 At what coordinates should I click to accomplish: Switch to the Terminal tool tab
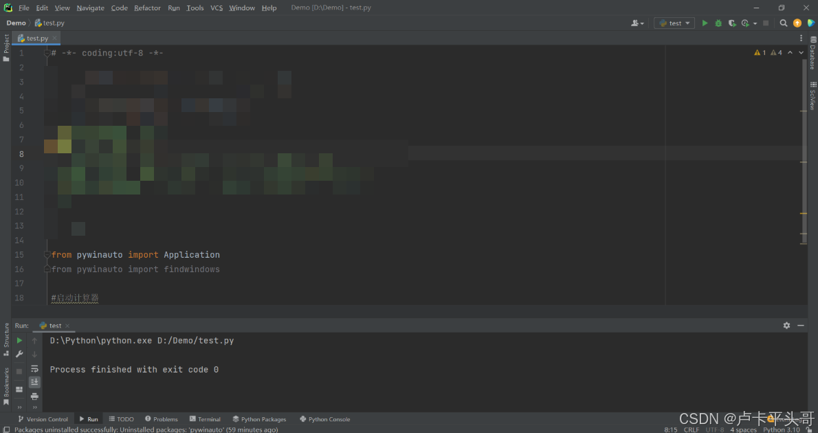pos(205,419)
